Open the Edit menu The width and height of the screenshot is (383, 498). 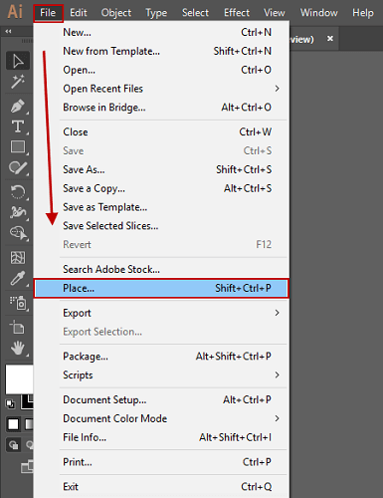(x=79, y=13)
